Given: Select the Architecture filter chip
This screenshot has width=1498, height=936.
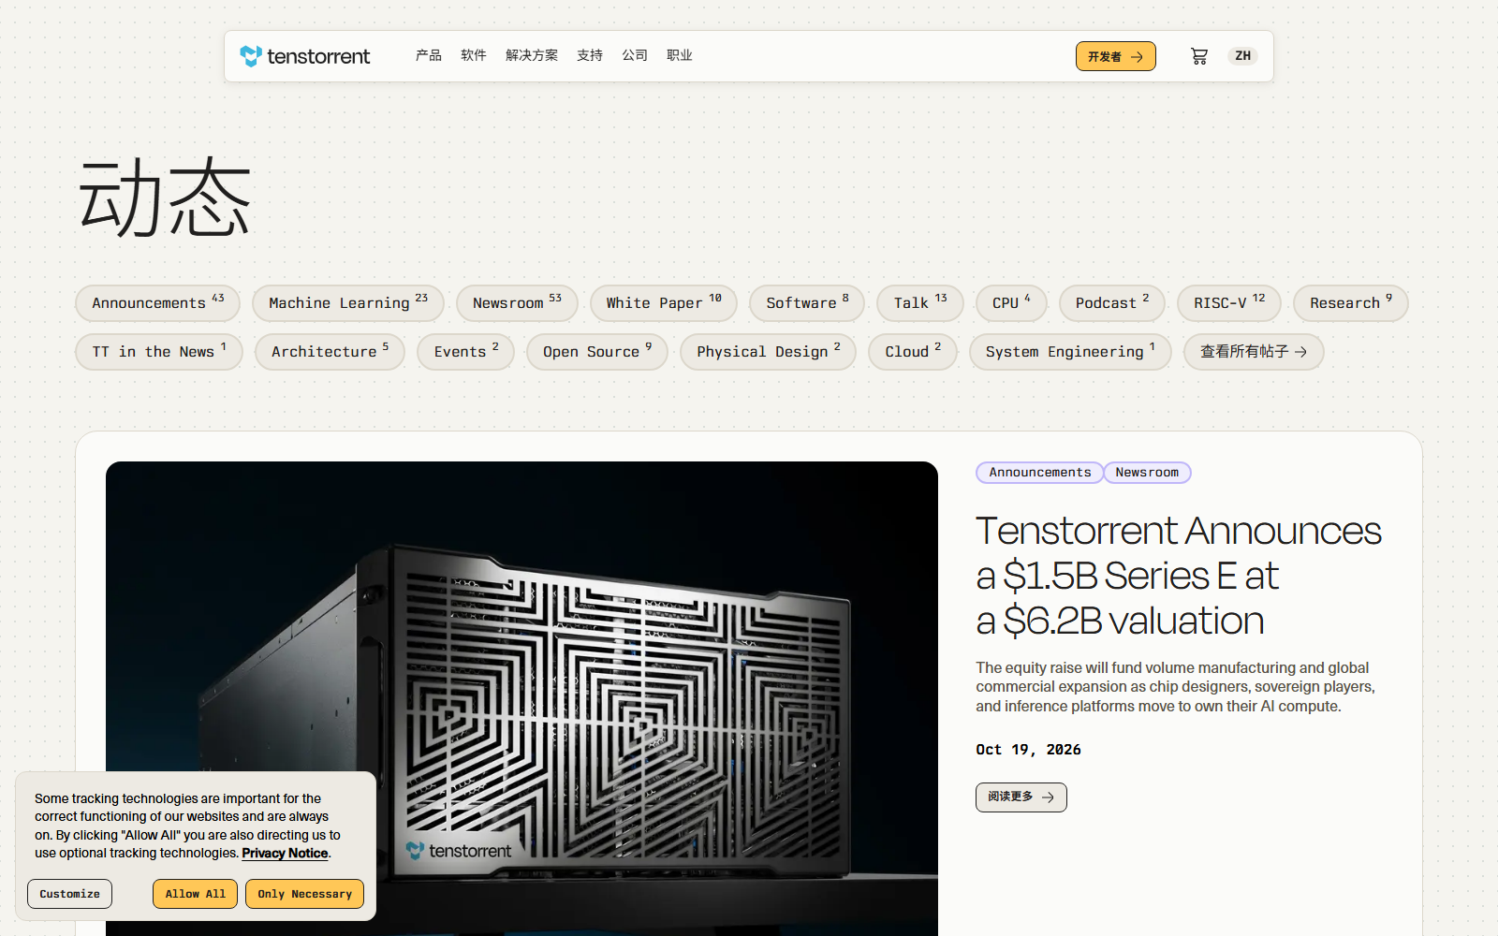Looking at the screenshot, I should point(330,352).
